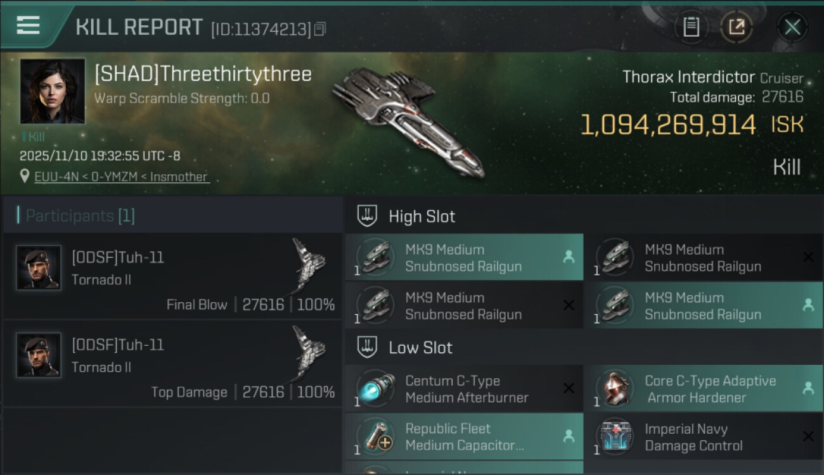Select the first MK9 Medium Snubnosed Railgun

point(464,258)
